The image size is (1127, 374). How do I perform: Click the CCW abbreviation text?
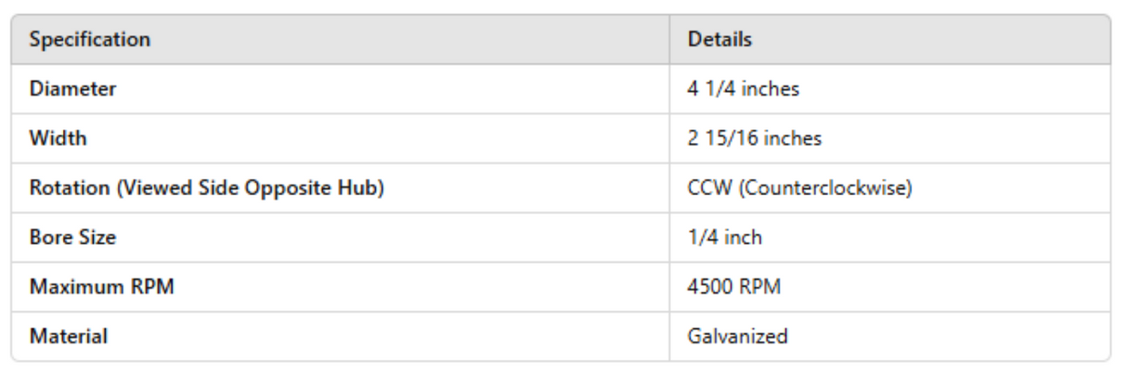(703, 188)
